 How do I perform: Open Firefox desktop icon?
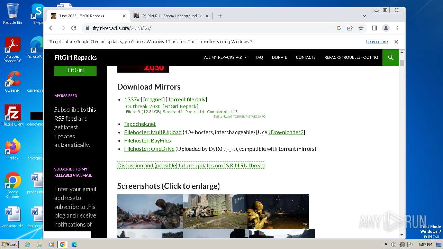(x=12, y=149)
